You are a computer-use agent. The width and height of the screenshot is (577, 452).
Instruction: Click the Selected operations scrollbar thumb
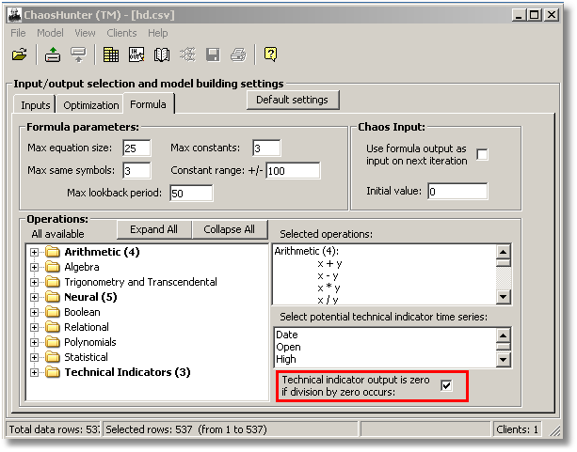coord(503,263)
